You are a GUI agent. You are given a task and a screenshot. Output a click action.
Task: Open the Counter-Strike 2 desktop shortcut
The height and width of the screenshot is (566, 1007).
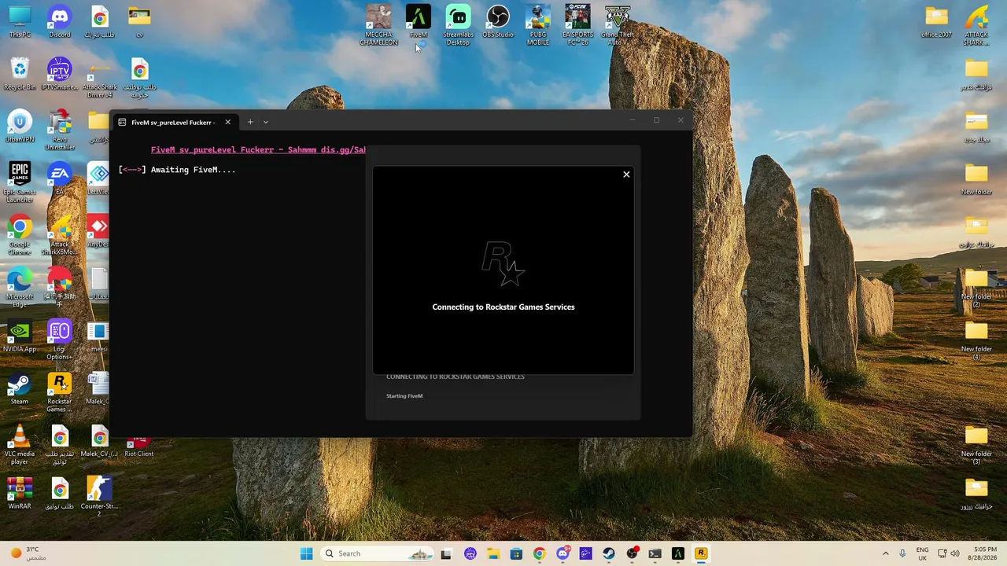pos(99,497)
